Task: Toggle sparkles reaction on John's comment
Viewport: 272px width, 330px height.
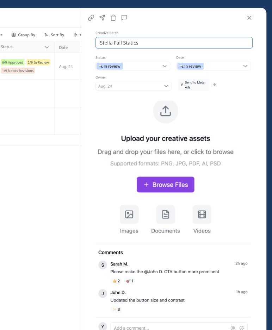Action: coord(116,309)
